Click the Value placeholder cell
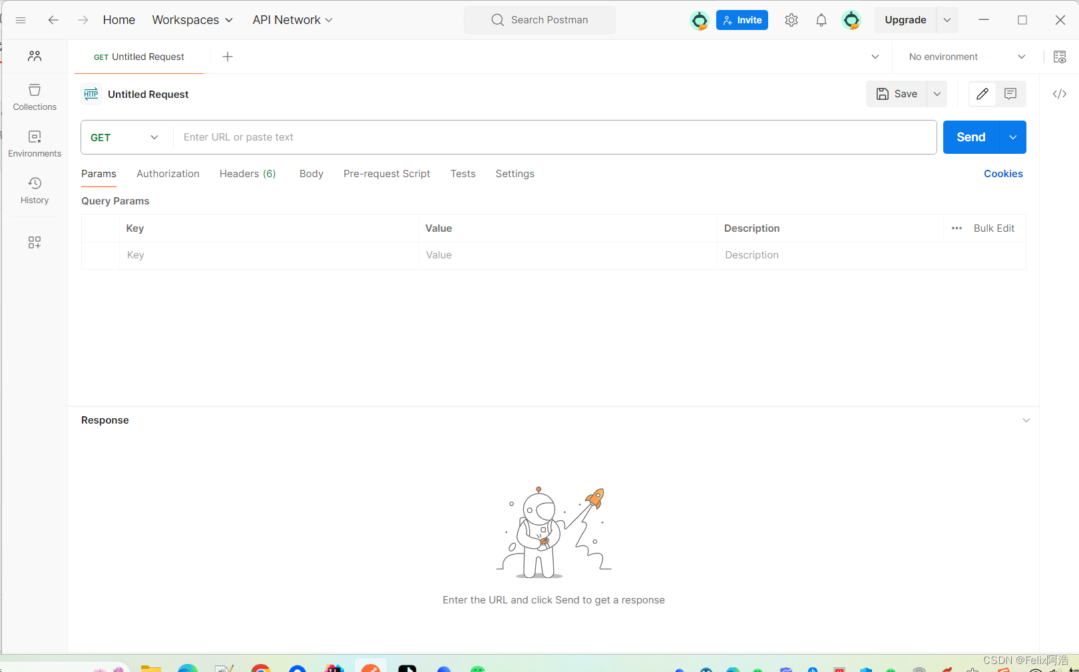Viewport: 1079px width, 672px height. tap(568, 255)
